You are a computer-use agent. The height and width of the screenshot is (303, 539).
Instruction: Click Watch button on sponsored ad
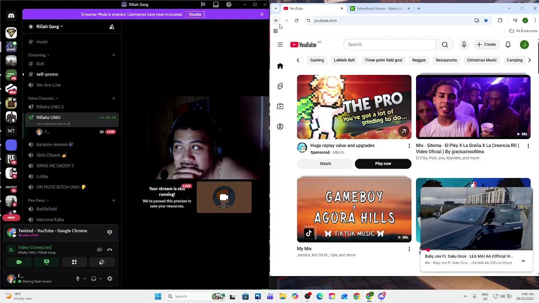325,164
